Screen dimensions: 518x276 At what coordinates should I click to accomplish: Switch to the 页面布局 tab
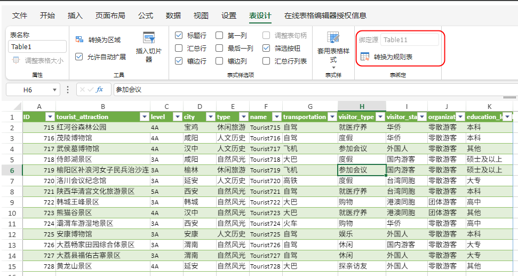(x=110, y=15)
